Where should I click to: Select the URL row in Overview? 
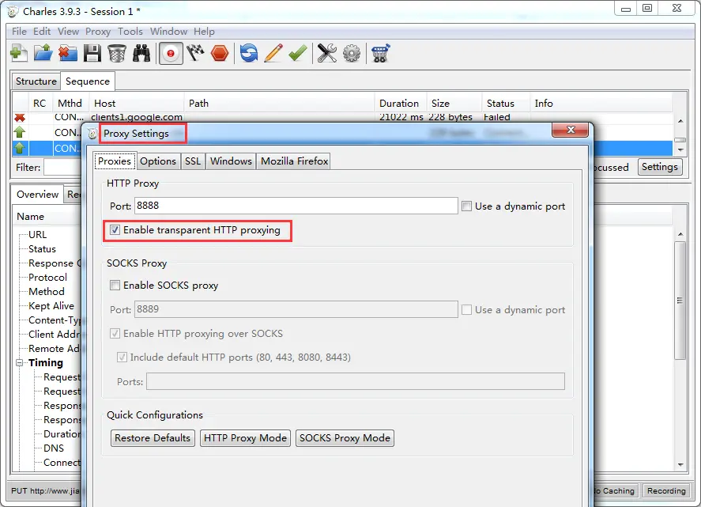click(38, 234)
